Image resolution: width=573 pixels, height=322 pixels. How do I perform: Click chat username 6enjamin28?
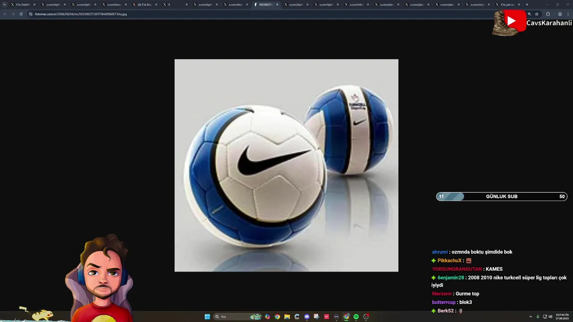pos(451,278)
